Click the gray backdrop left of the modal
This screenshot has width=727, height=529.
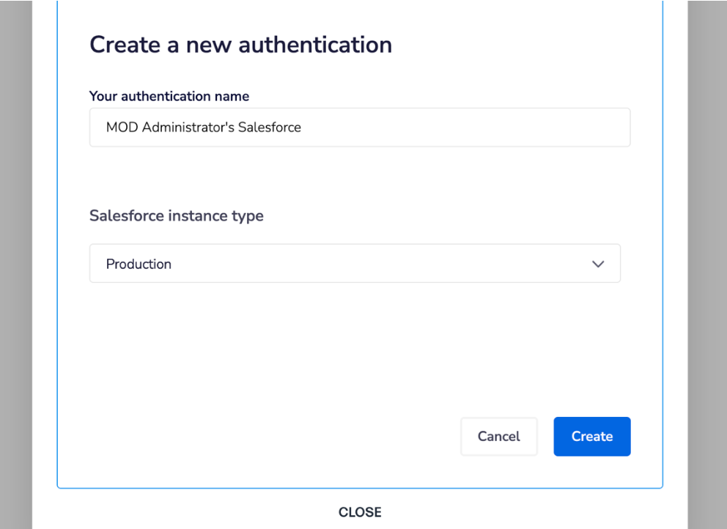click(15, 264)
